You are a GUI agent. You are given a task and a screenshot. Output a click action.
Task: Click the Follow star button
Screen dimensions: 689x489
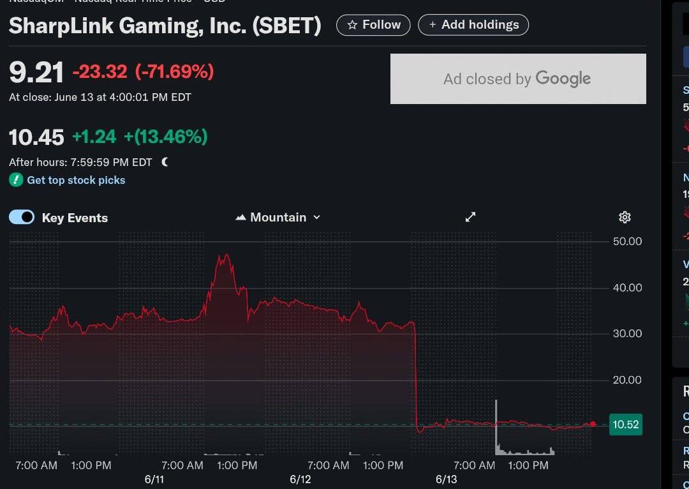click(x=373, y=25)
